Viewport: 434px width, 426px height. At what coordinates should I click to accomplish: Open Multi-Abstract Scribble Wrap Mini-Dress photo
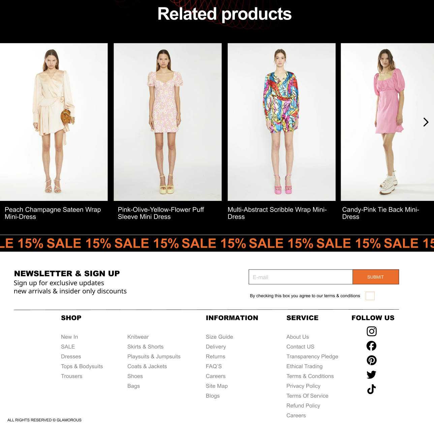coord(282,122)
